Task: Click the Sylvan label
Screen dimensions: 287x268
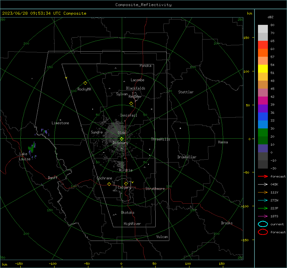Action: point(122,94)
